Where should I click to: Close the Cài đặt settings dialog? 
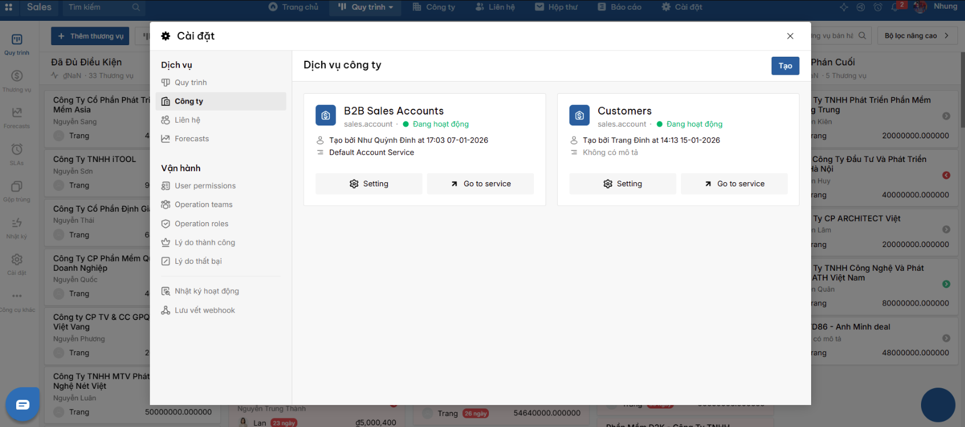coord(790,36)
